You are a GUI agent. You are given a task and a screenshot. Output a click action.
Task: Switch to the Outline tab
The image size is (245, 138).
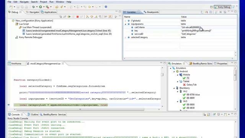coord(33,115)
